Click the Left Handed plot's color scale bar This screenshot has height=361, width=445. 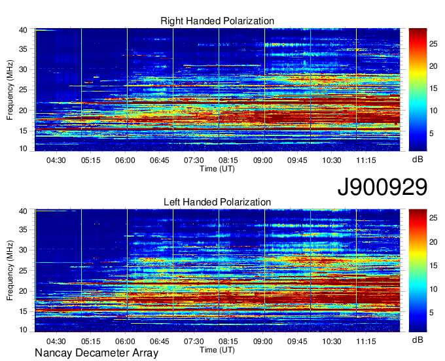tap(418, 271)
